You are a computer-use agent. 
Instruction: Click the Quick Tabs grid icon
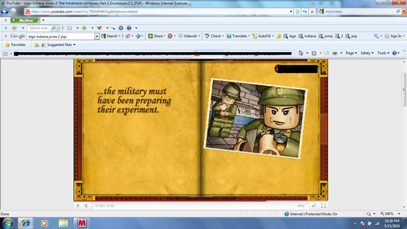pyautogui.click(x=6, y=53)
